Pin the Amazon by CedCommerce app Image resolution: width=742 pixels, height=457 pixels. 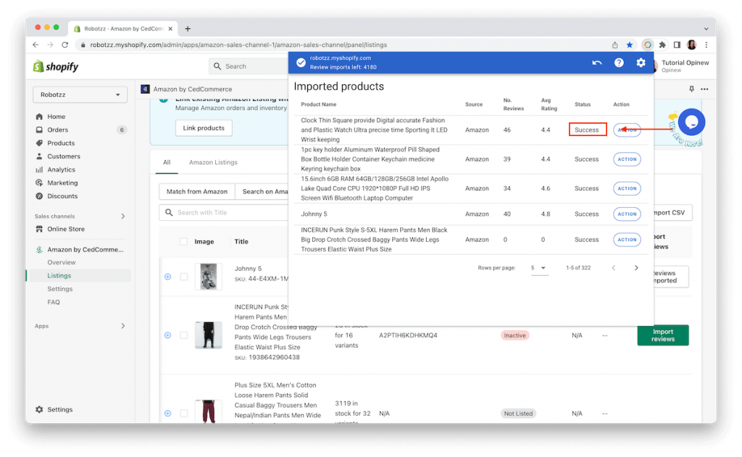click(x=691, y=89)
